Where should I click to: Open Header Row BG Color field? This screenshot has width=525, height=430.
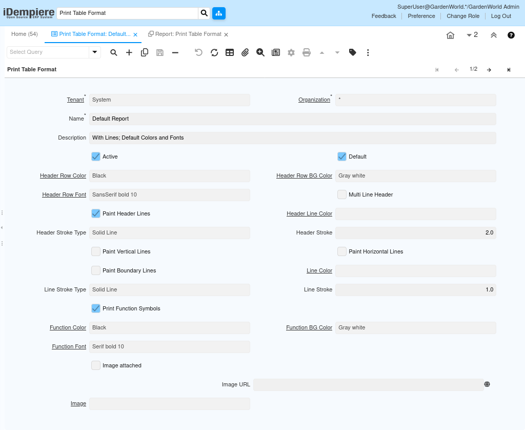(415, 176)
